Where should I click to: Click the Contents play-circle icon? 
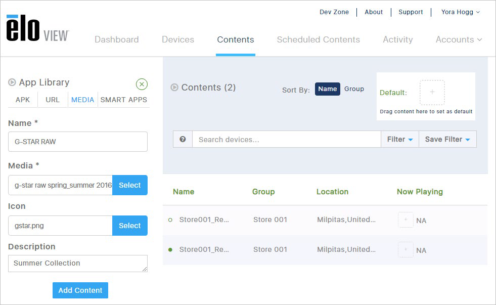point(174,88)
